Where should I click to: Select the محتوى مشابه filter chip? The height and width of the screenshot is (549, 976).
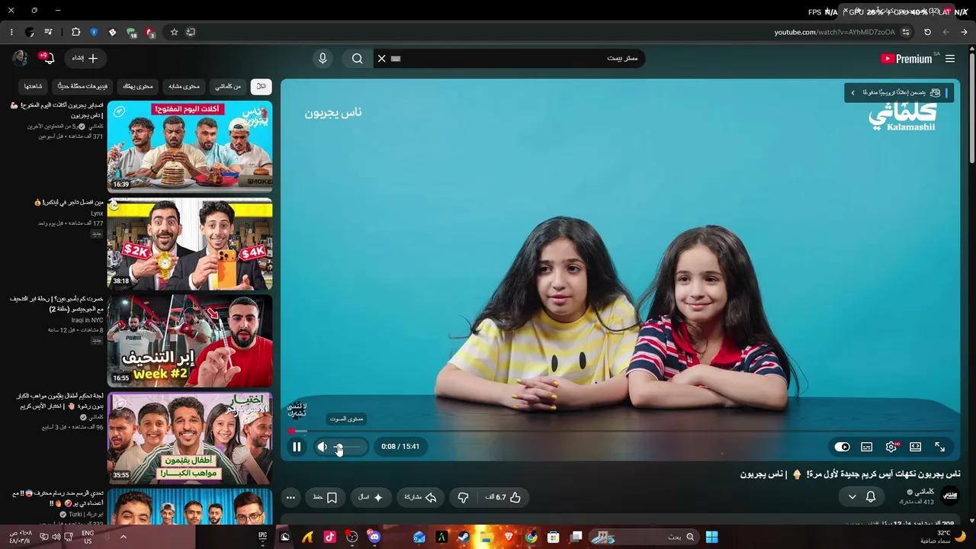click(183, 87)
